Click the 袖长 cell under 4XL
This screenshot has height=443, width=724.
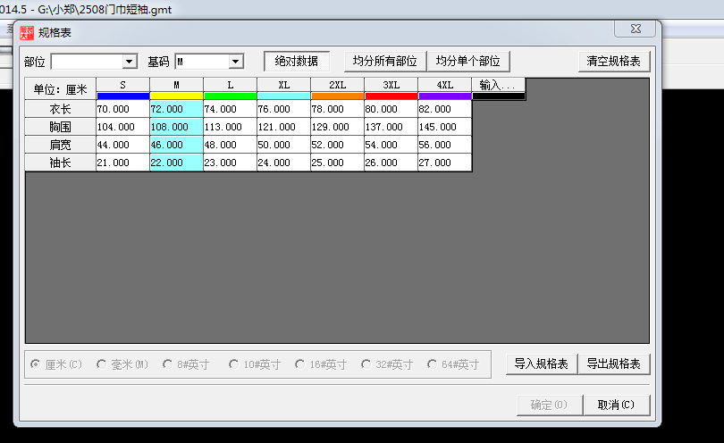444,163
